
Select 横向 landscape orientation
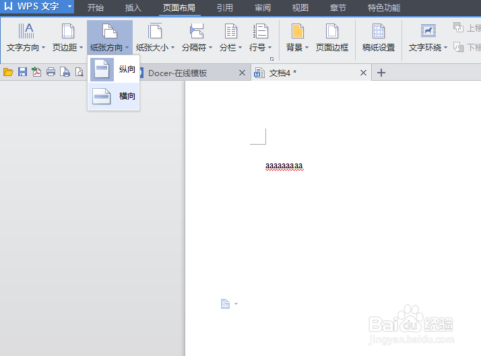pyautogui.click(x=113, y=96)
